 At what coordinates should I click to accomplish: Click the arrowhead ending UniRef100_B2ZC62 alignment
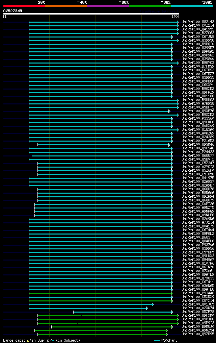coord(178,33)
